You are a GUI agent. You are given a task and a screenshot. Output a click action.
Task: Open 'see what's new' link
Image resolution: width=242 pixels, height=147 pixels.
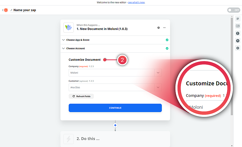136,2
